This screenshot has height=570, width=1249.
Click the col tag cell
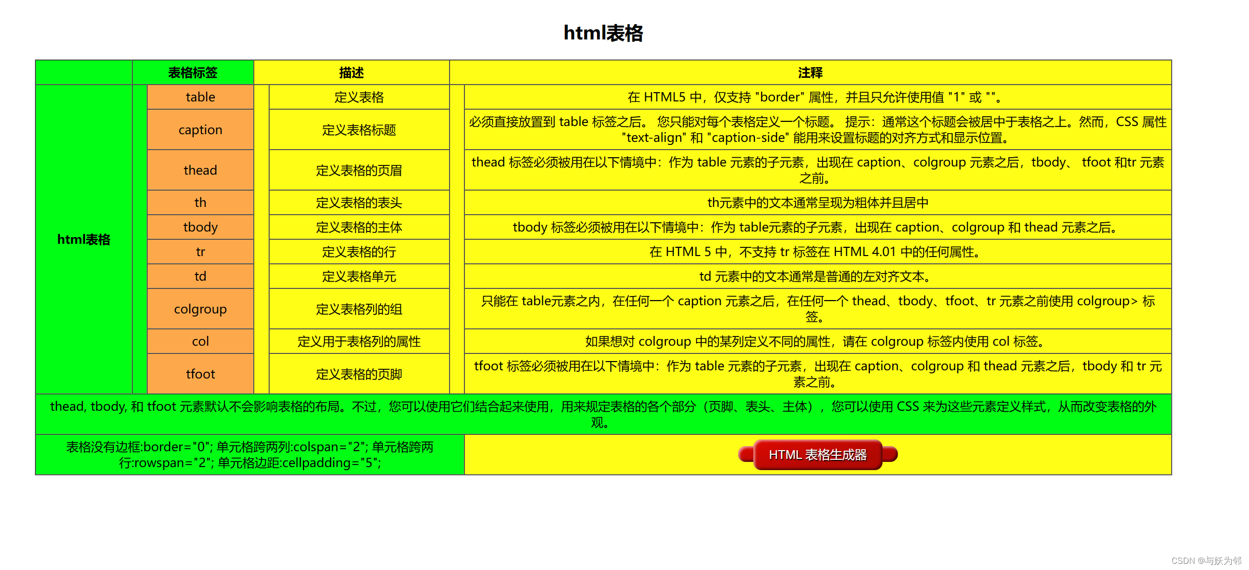pyautogui.click(x=200, y=341)
